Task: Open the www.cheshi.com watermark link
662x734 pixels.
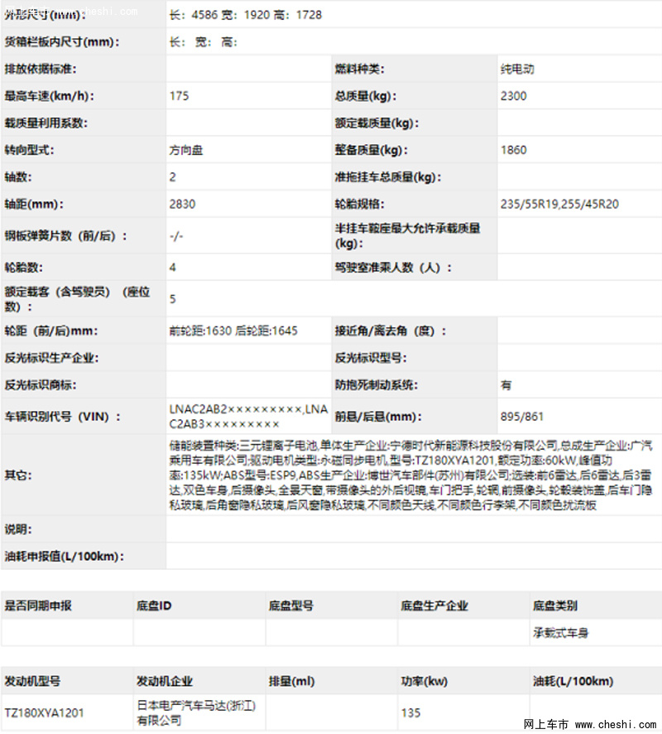Action: tap(616, 725)
